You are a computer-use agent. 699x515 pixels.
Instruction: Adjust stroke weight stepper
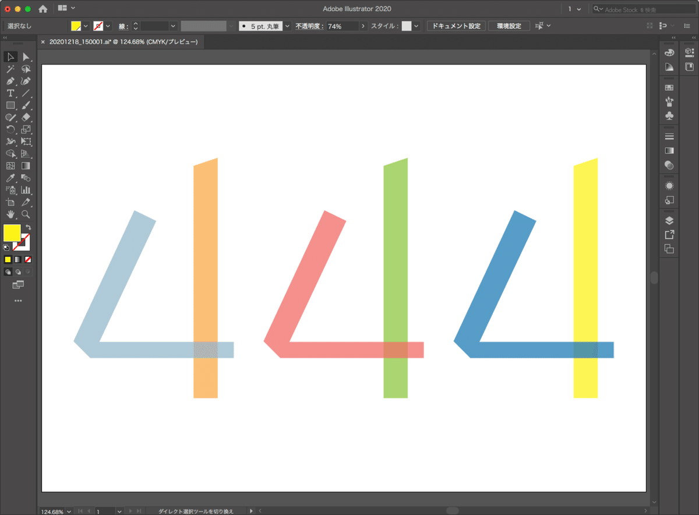(136, 26)
